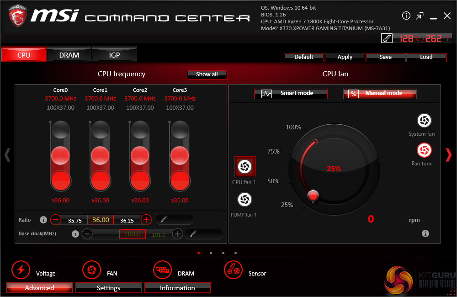Open the information icon in title bar
457x297 pixels.
(x=406, y=16)
